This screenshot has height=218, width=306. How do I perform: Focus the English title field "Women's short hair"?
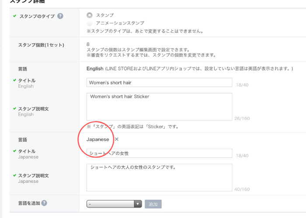[x=159, y=82]
